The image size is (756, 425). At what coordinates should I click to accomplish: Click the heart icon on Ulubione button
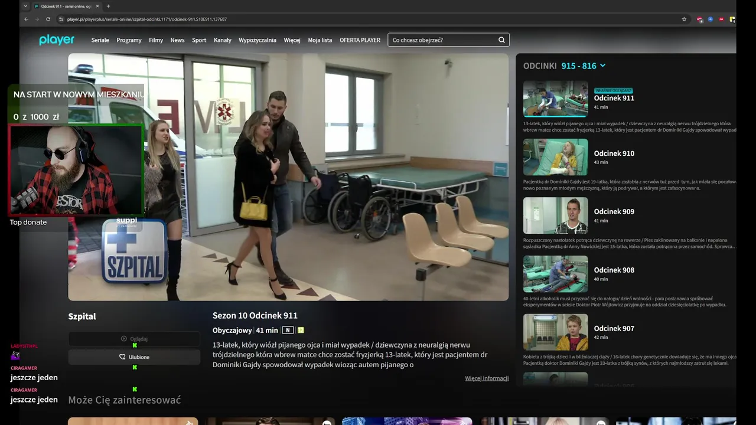(122, 357)
